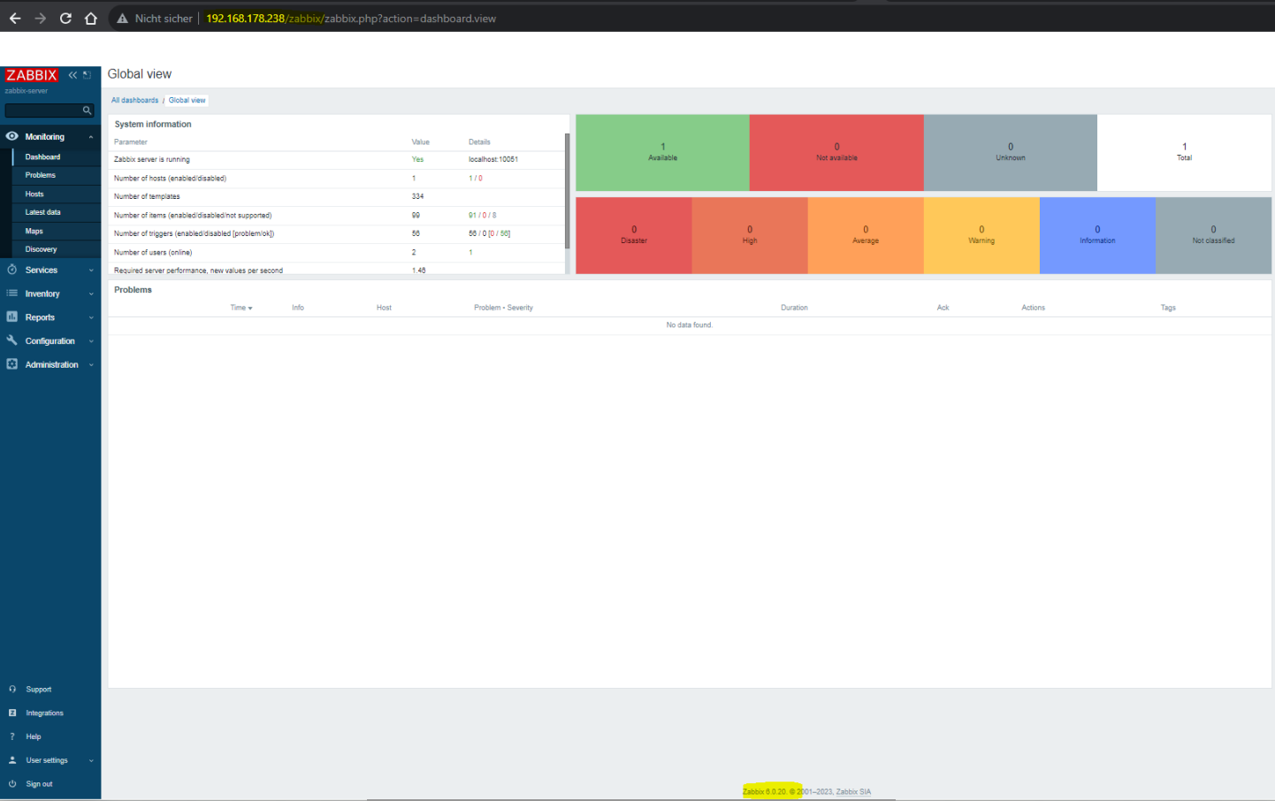The width and height of the screenshot is (1275, 801).
Task: Expand the Services menu section
Action: (x=50, y=271)
